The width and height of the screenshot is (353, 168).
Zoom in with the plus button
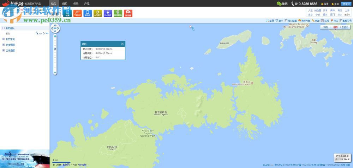click(55, 36)
